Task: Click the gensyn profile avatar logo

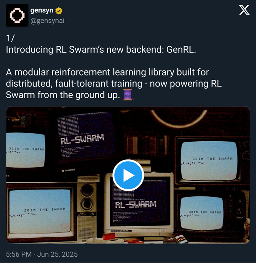Action: 17,15
